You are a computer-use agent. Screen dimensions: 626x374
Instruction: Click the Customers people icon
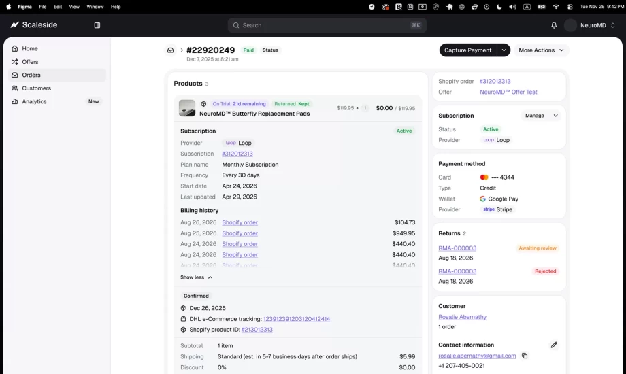[15, 88]
